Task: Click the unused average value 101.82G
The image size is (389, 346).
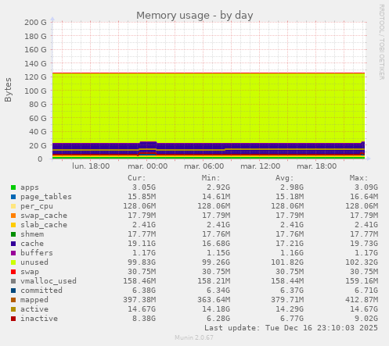Action: (x=287, y=262)
